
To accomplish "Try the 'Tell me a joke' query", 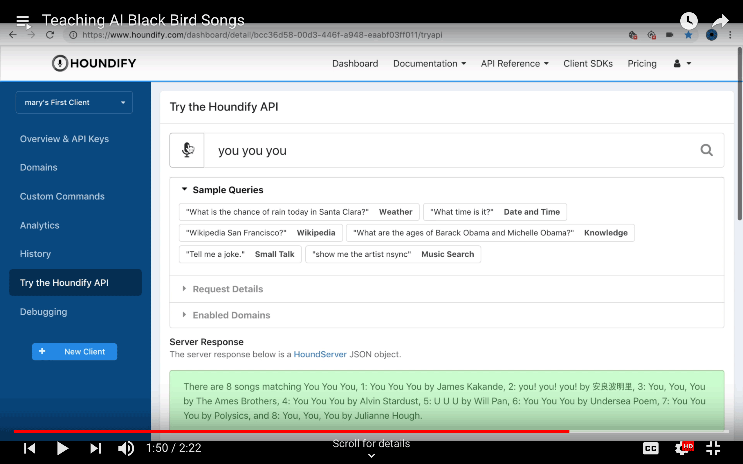I will pos(240,254).
